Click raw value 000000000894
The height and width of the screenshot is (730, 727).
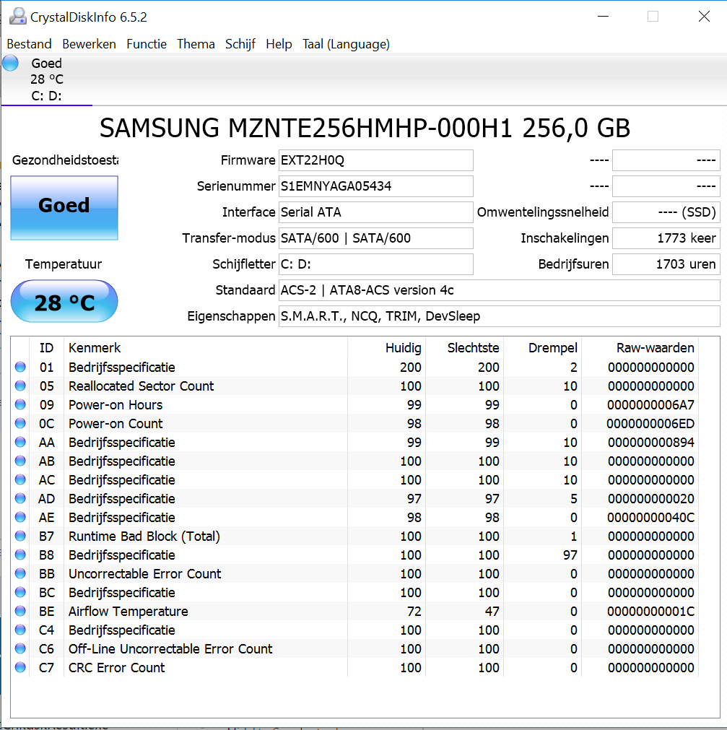click(x=650, y=443)
